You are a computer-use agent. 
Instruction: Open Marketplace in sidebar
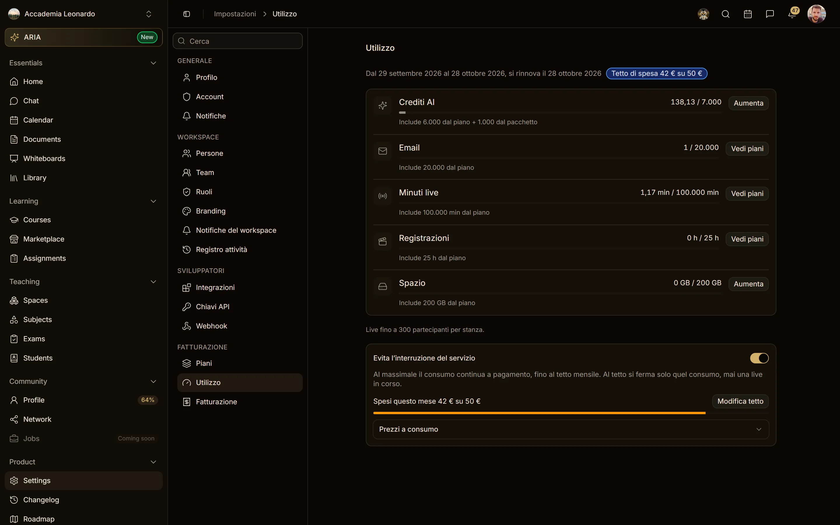pos(84,239)
